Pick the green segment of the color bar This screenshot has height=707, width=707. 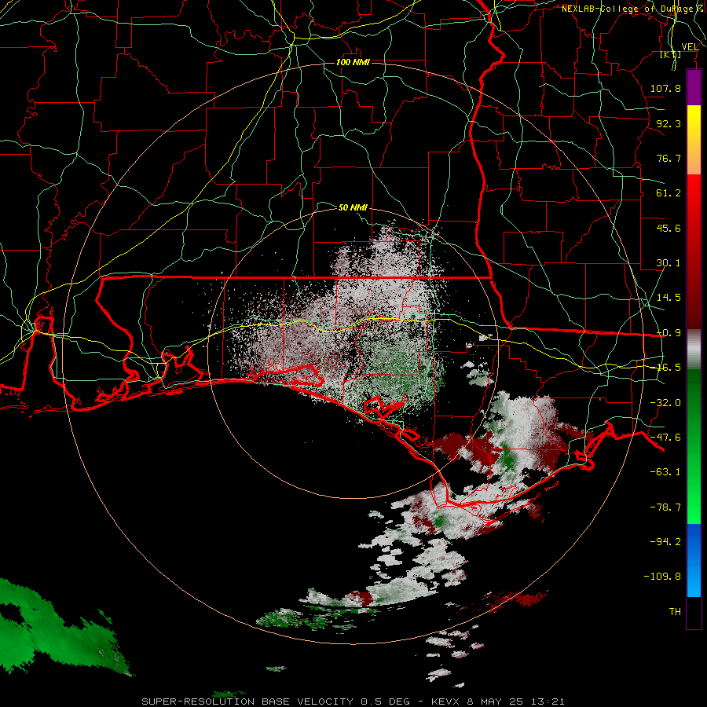coord(694,446)
